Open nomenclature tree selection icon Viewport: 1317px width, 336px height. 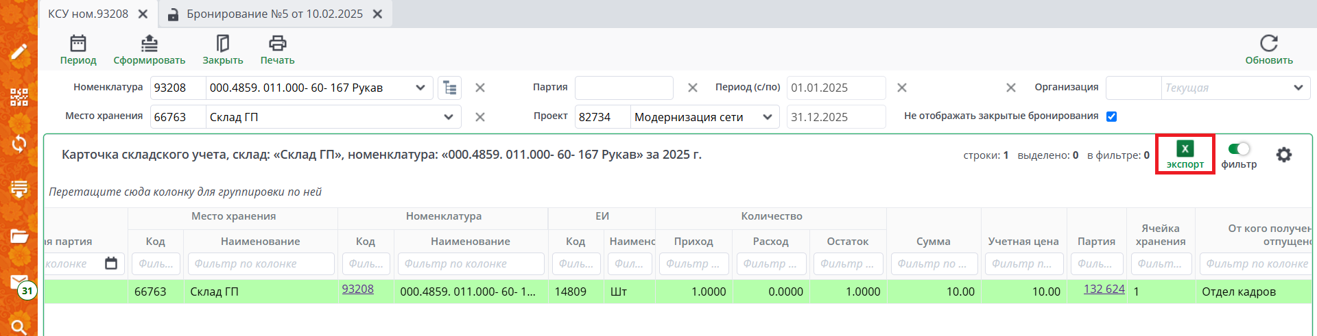(449, 88)
